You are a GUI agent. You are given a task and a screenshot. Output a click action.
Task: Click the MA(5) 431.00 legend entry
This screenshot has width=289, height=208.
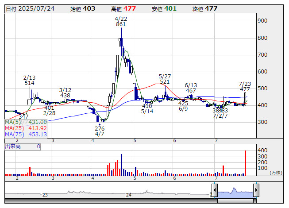tap(26, 122)
